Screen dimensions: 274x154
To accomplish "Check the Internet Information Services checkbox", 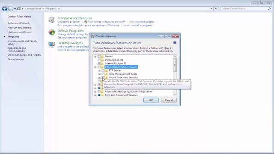I will tap(99, 67).
